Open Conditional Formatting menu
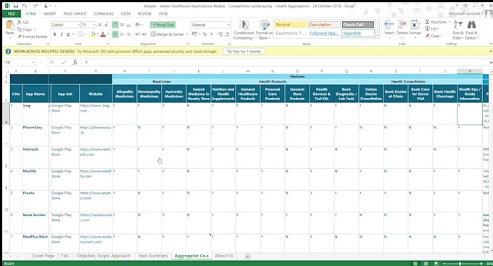The image size is (493, 266). click(x=244, y=30)
